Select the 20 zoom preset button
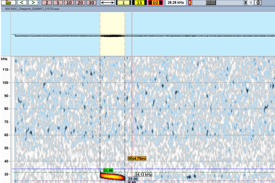Viewport: 275px width, 183px height. point(80,3)
